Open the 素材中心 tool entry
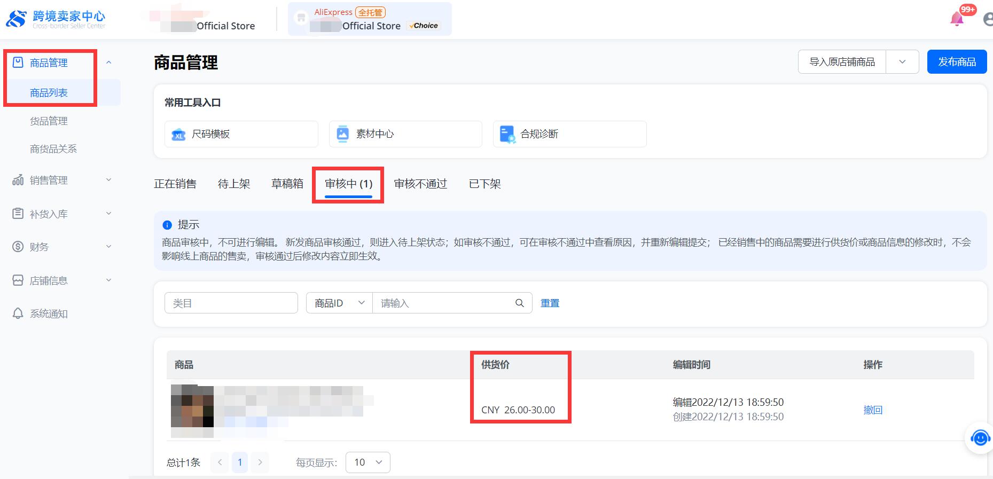 (x=405, y=134)
